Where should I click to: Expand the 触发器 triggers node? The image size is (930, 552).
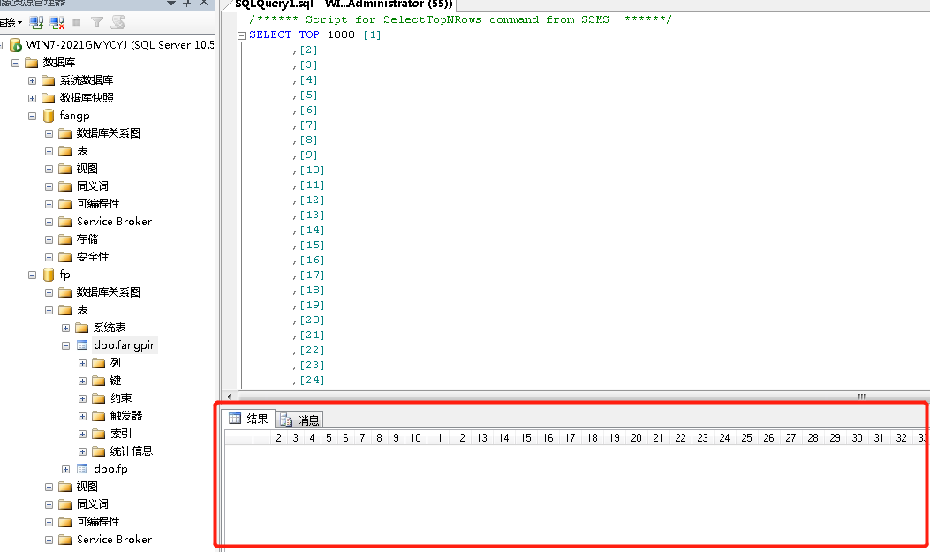pos(82,416)
